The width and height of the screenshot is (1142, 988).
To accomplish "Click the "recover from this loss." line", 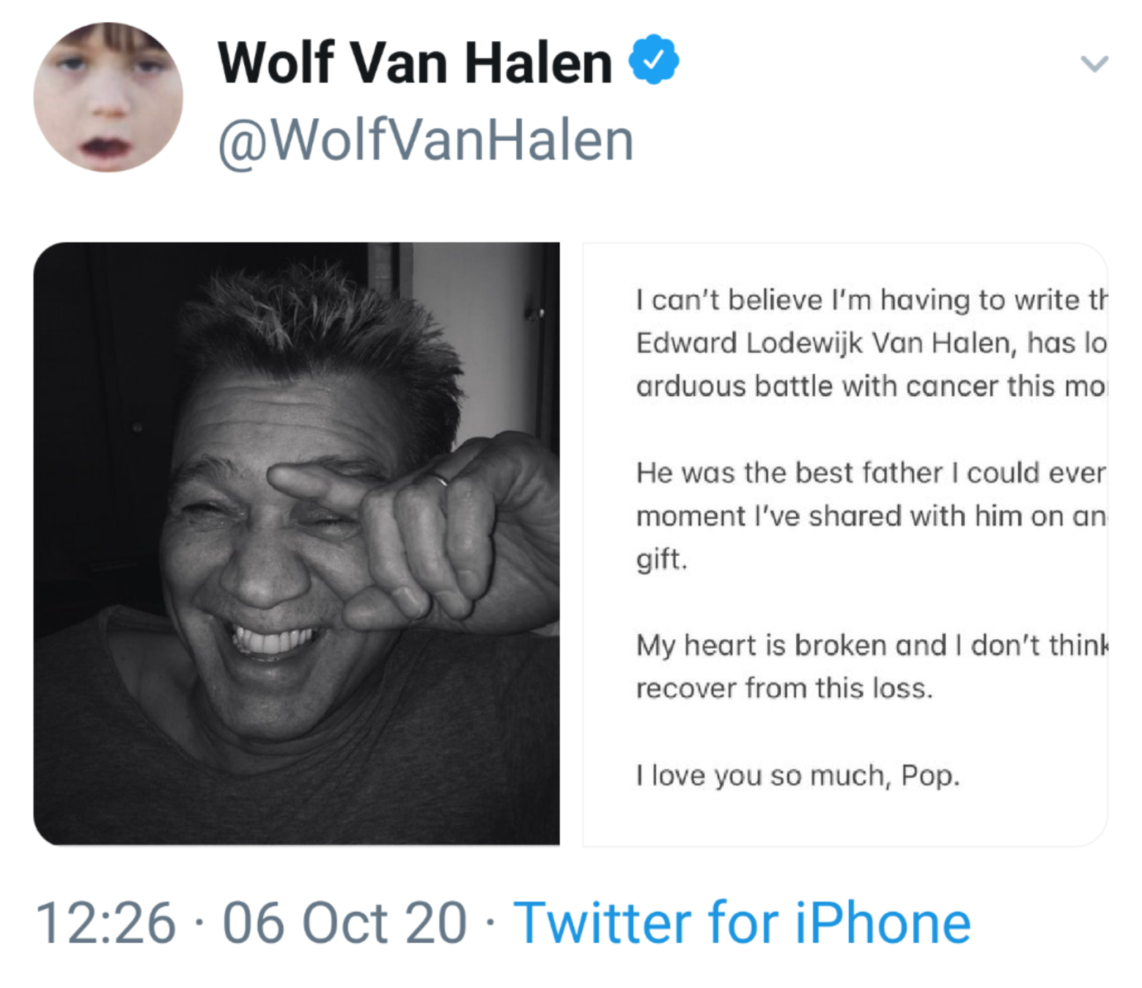I will 784,688.
